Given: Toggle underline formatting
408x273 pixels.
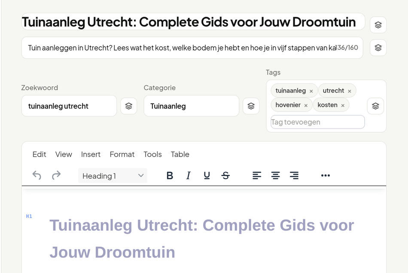Looking at the screenshot, I should point(207,176).
